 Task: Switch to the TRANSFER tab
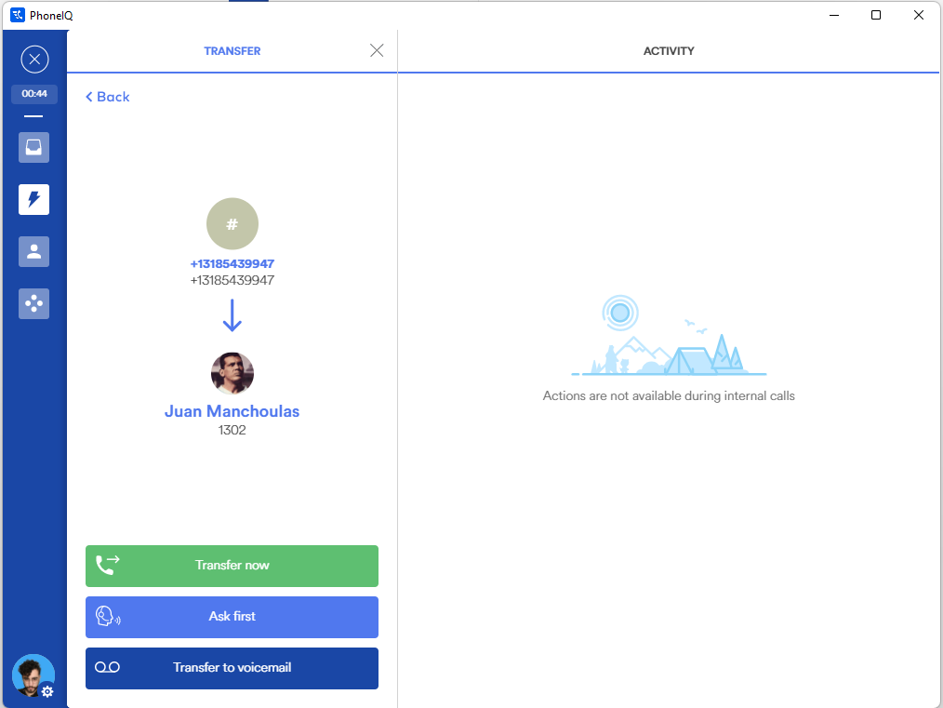click(x=232, y=51)
